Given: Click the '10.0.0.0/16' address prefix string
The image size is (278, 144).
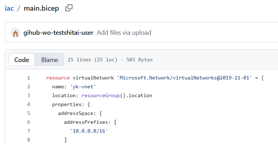Looking at the screenshot, I should [89, 131].
